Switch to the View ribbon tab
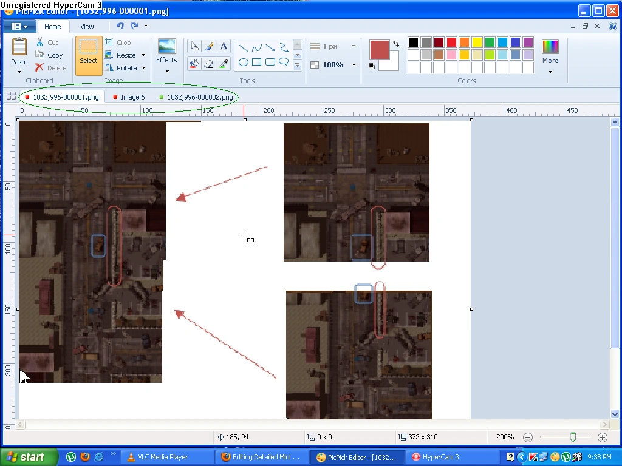The width and height of the screenshot is (622, 466). (x=87, y=26)
